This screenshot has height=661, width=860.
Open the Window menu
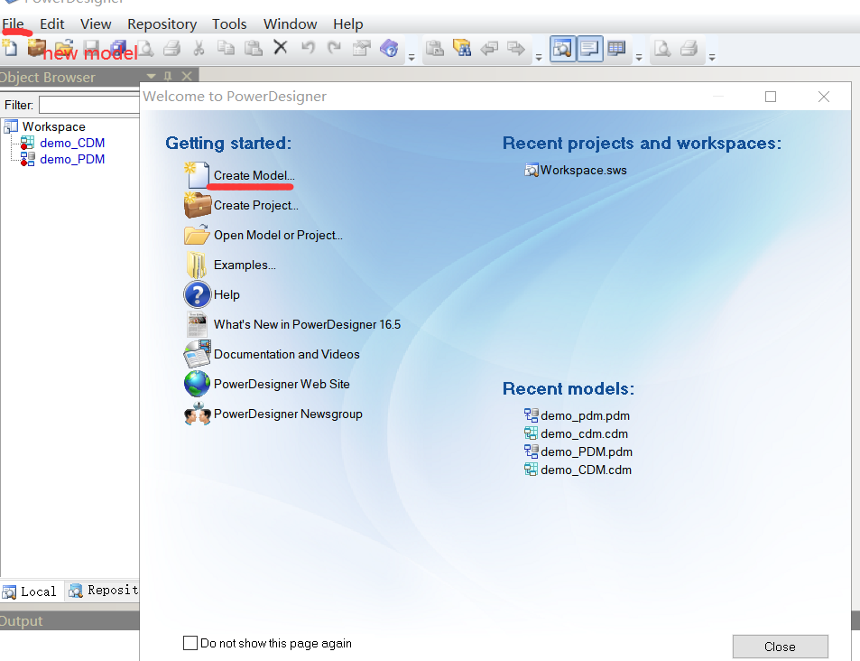click(291, 24)
